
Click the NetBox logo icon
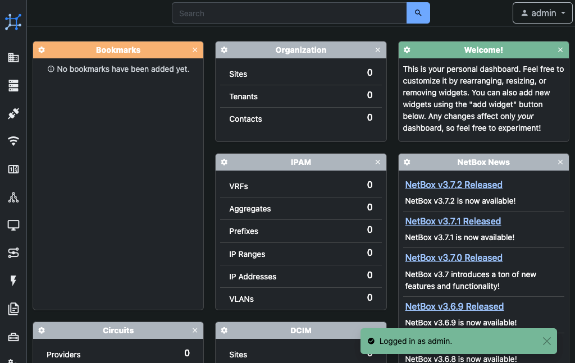[13, 22]
